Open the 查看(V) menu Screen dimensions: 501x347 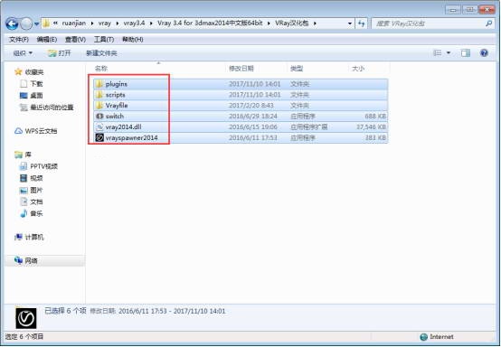click(75, 39)
